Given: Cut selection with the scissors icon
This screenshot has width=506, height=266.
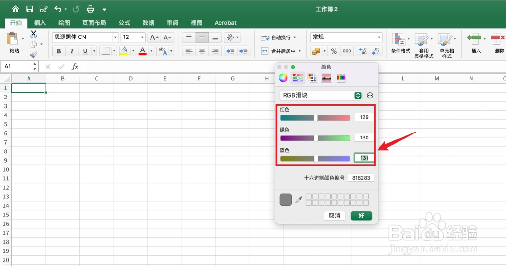Looking at the screenshot, I should click(34, 34).
